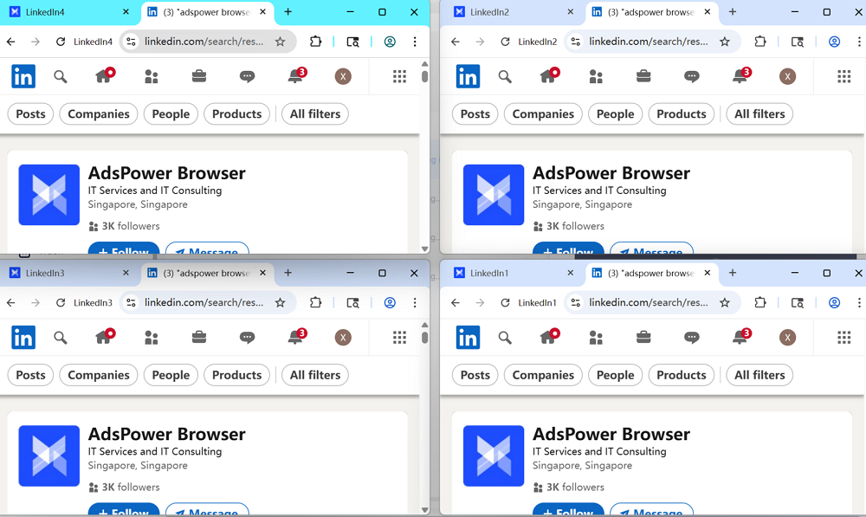Open Chrome three-dot menu in the LinkedIn1 window

859,302
